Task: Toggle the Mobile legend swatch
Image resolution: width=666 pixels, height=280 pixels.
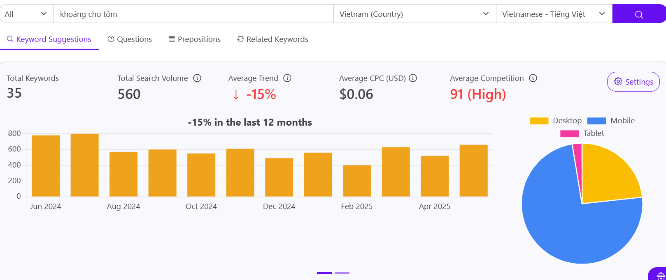Action: (x=596, y=121)
